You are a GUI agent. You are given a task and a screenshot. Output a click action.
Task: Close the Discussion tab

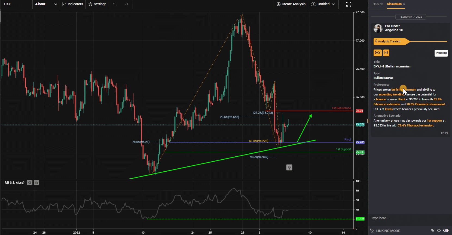point(404,4)
